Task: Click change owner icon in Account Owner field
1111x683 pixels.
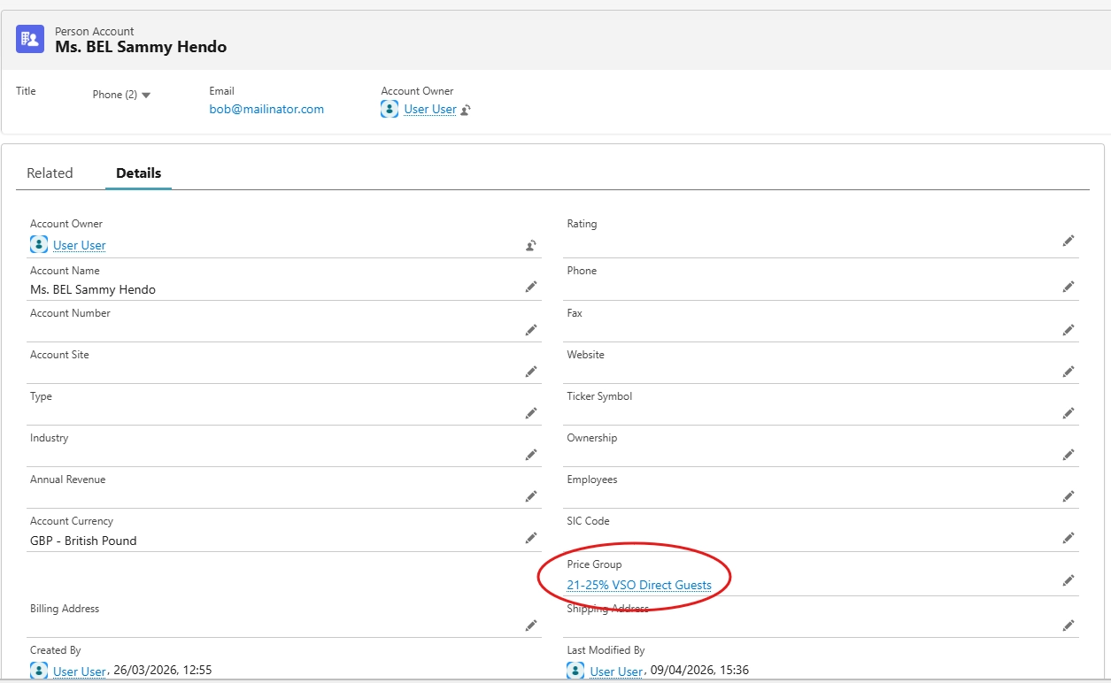Action: [x=531, y=246]
